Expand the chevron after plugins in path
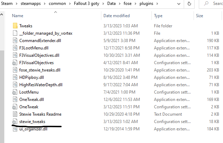 [156, 4]
